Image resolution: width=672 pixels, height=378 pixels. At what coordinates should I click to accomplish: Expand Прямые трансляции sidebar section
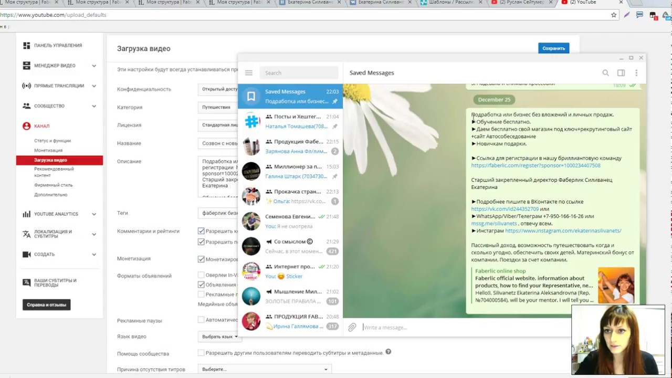(x=94, y=86)
